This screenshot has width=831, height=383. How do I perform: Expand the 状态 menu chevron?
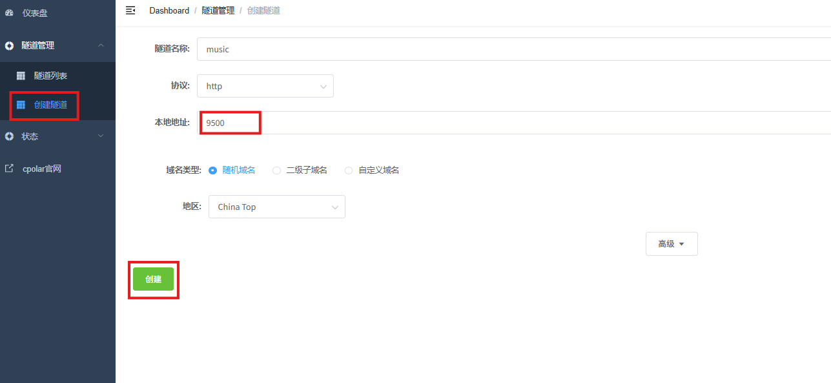101,136
